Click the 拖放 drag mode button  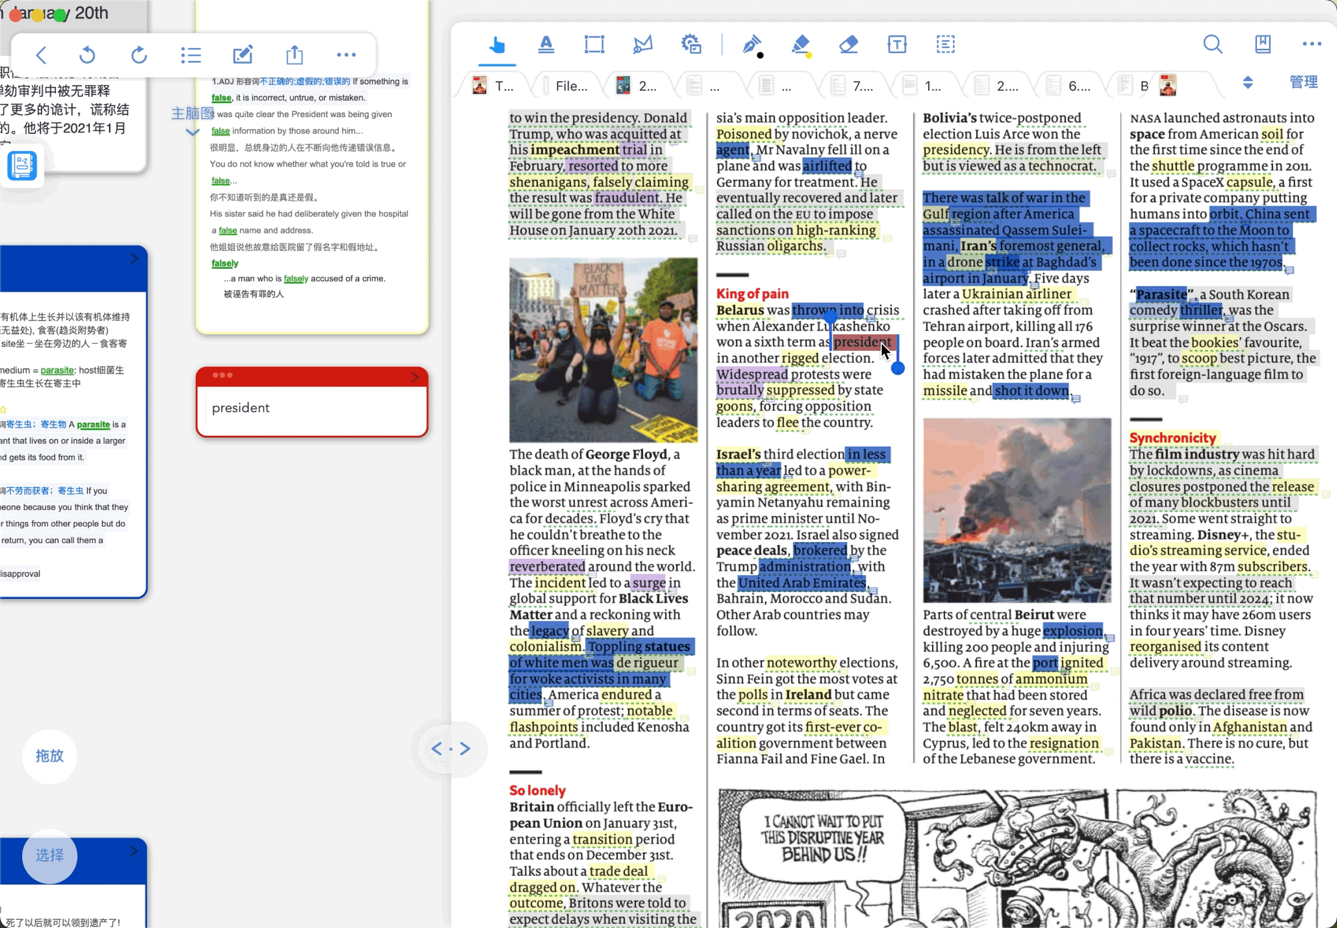[49, 756]
